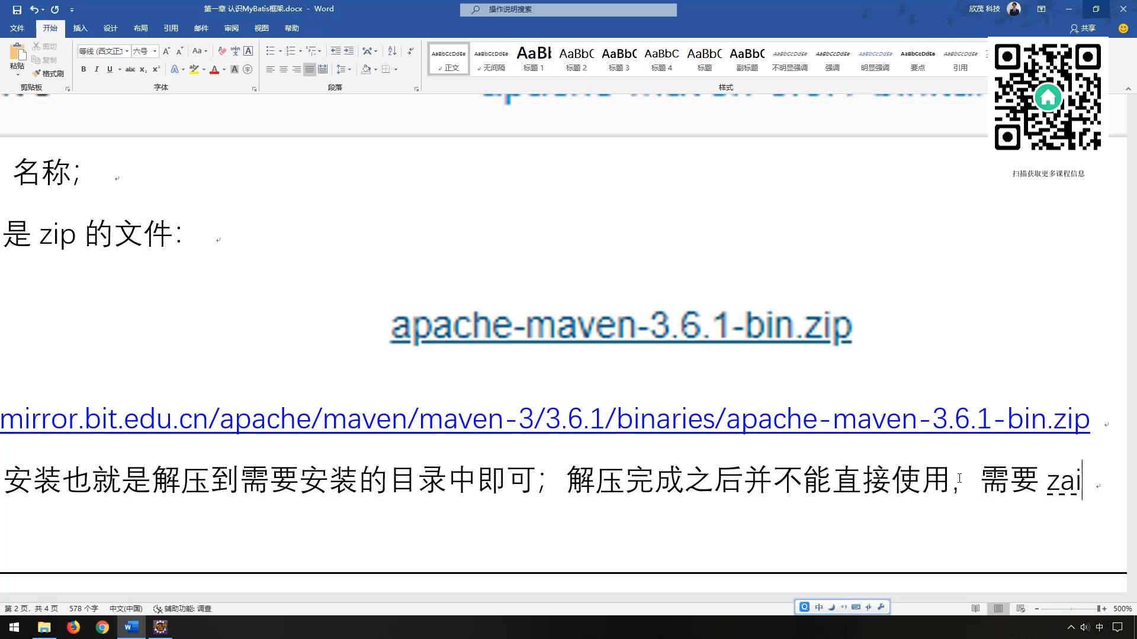Click the Paste clipboard icon
The width and height of the screenshot is (1137, 639).
coord(17,52)
